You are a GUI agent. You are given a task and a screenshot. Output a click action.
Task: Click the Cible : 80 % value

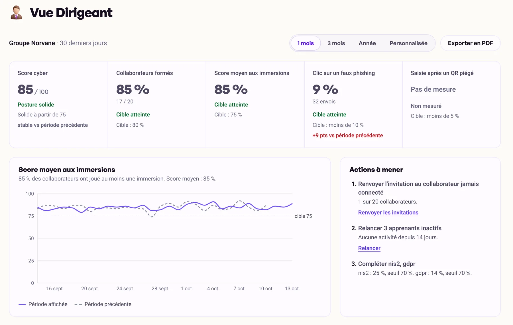(130, 125)
